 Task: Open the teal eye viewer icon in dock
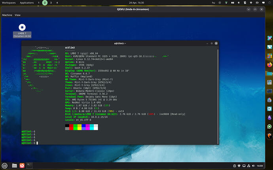pyautogui.click(x=269, y=109)
